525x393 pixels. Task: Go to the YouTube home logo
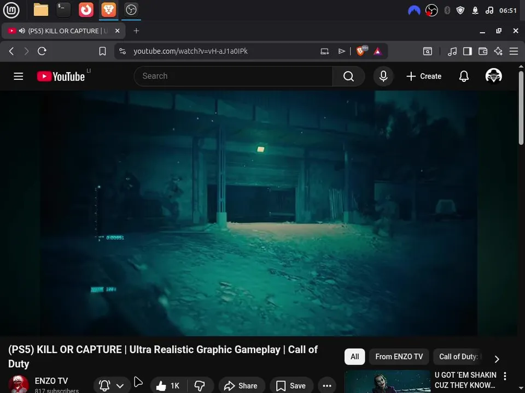[x=61, y=76]
